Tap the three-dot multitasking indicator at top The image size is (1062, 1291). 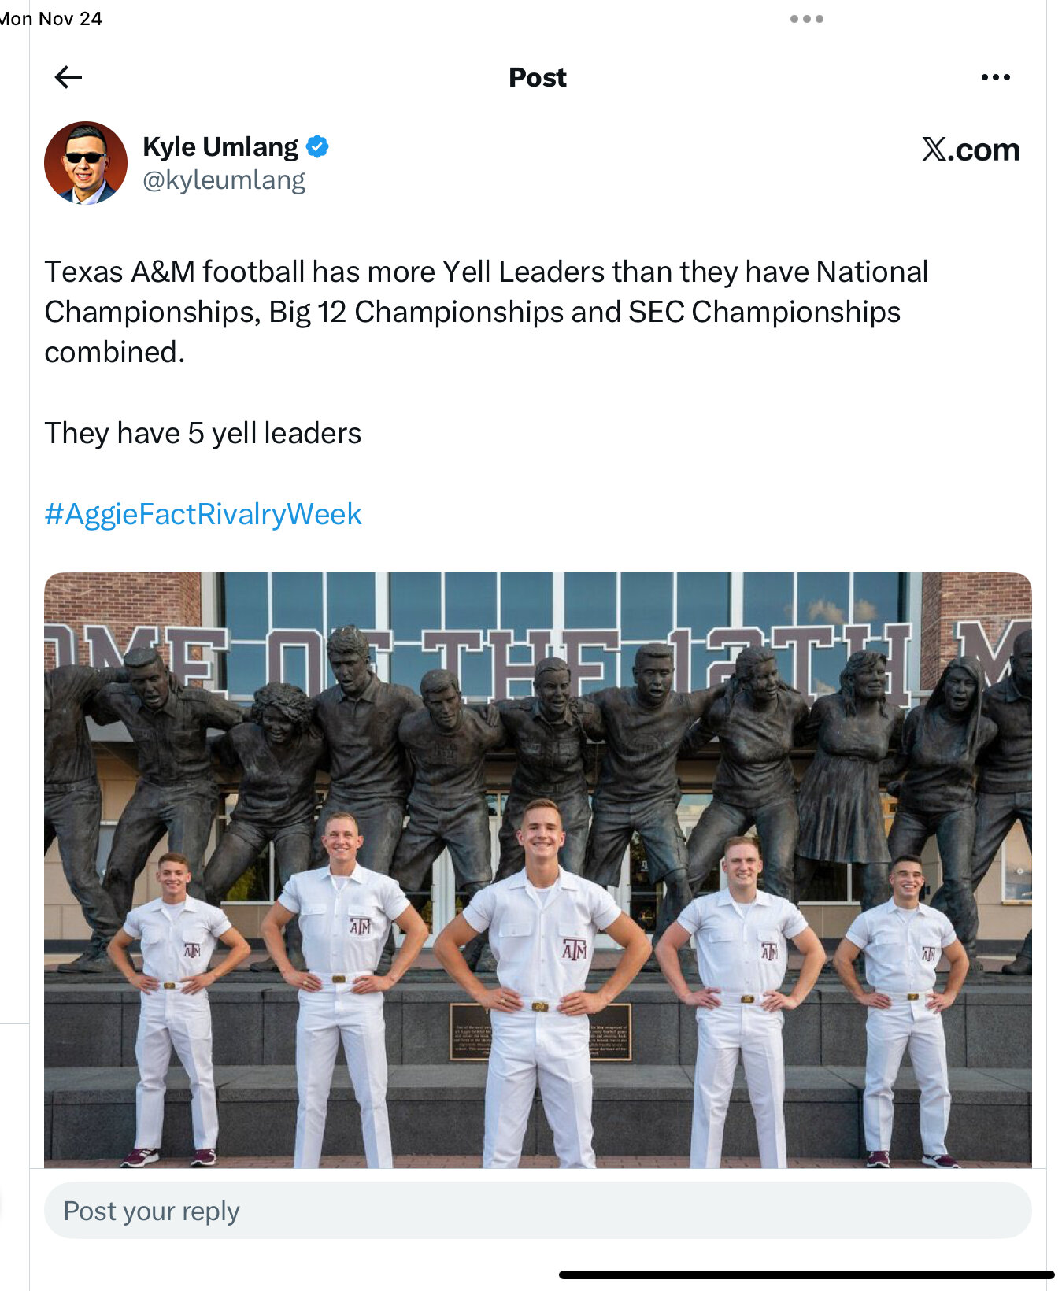tap(807, 19)
